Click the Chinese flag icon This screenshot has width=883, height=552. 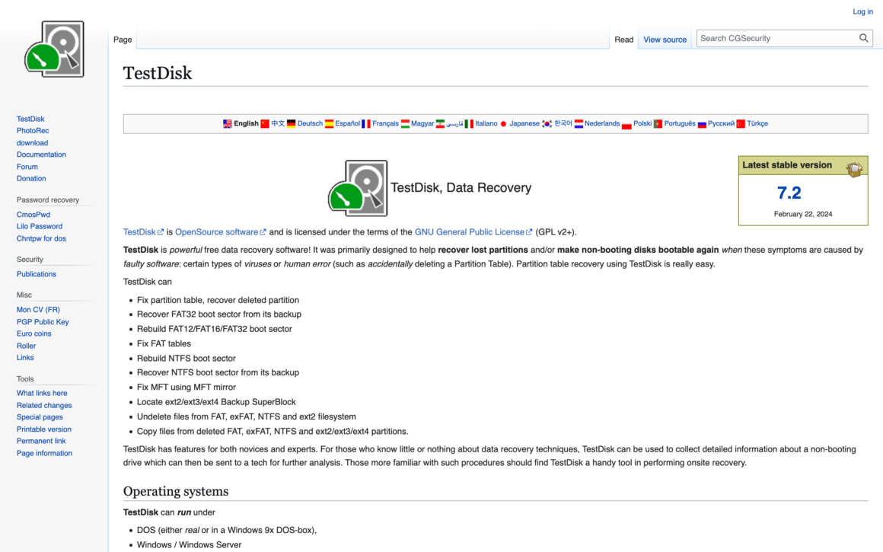point(265,124)
